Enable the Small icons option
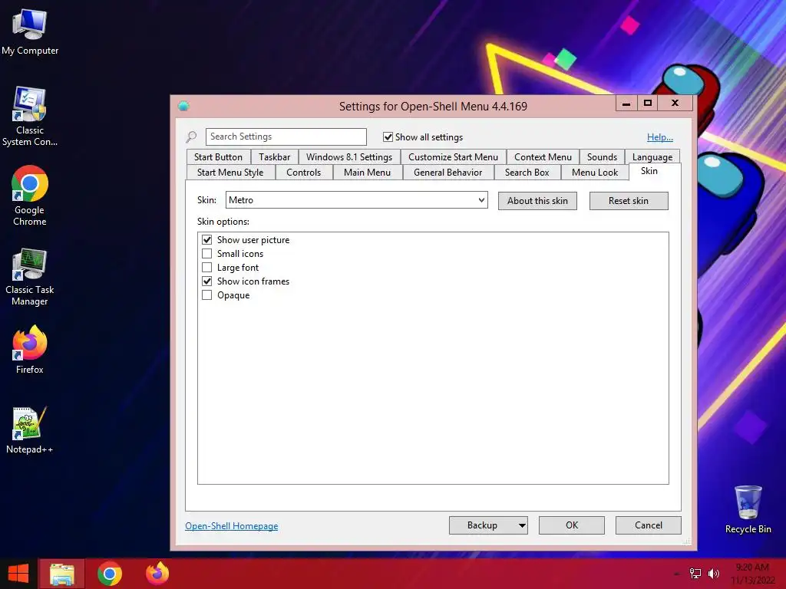Screen dimensions: 786x589 [206, 253]
